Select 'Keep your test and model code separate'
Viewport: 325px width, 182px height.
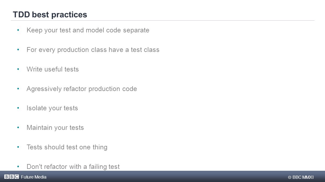pyautogui.click(x=88, y=30)
